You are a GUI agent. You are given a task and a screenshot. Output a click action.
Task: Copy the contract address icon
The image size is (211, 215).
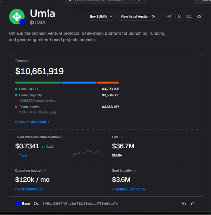pyautogui.click(x=184, y=204)
